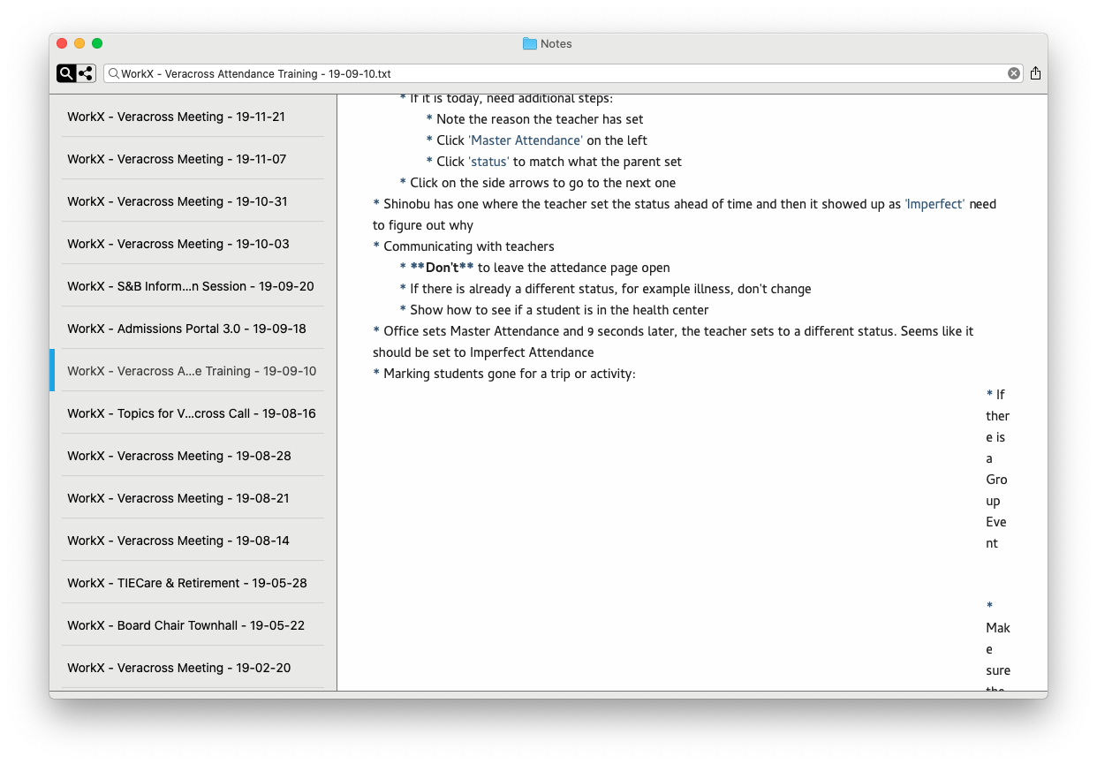Open the share menu icon in the toolbar

1035,73
